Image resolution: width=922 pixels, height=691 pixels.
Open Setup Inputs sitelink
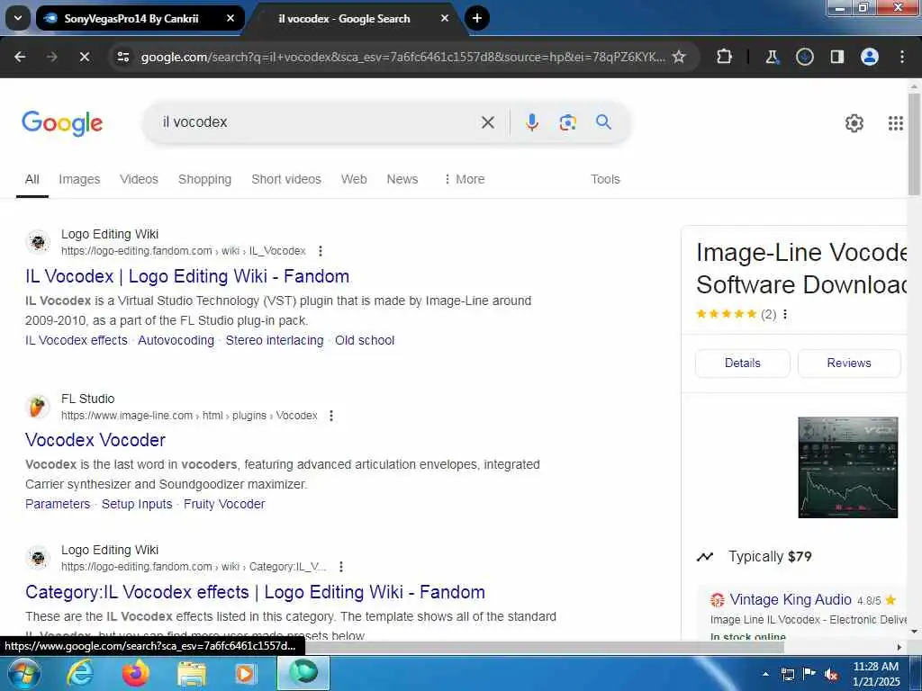137,504
